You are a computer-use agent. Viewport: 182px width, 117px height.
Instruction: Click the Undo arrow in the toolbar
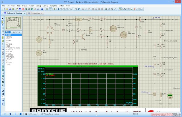75,9
